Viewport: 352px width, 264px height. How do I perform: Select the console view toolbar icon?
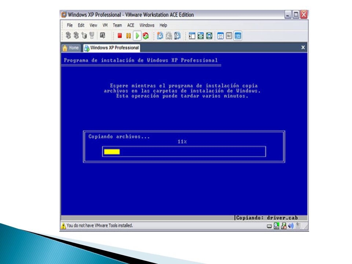coord(238,36)
